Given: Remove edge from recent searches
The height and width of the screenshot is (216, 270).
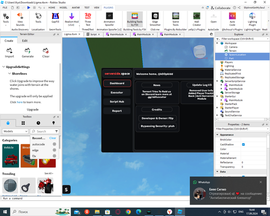Looking at the screenshot, I should 55,150.
